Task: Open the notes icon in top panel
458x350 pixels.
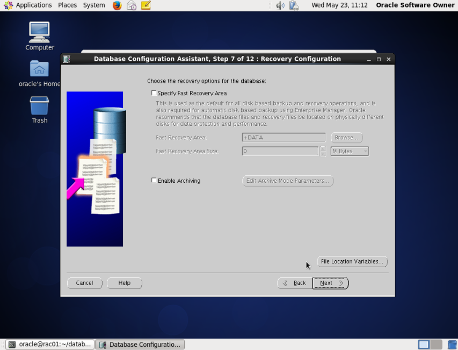Action: tap(146, 5)
